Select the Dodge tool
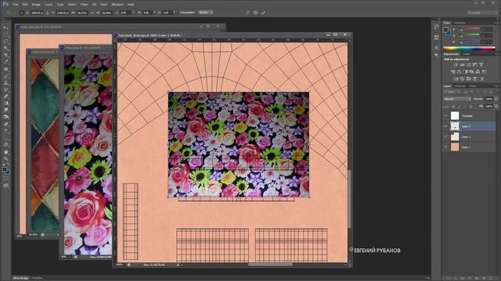 click(x=5, y=117)
